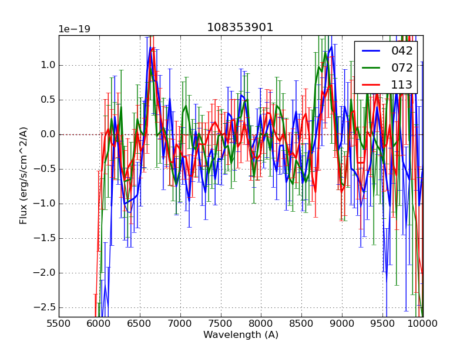Click the red line swatch in legend
This screenshot has height=352, width=470.
coord(371,84)
